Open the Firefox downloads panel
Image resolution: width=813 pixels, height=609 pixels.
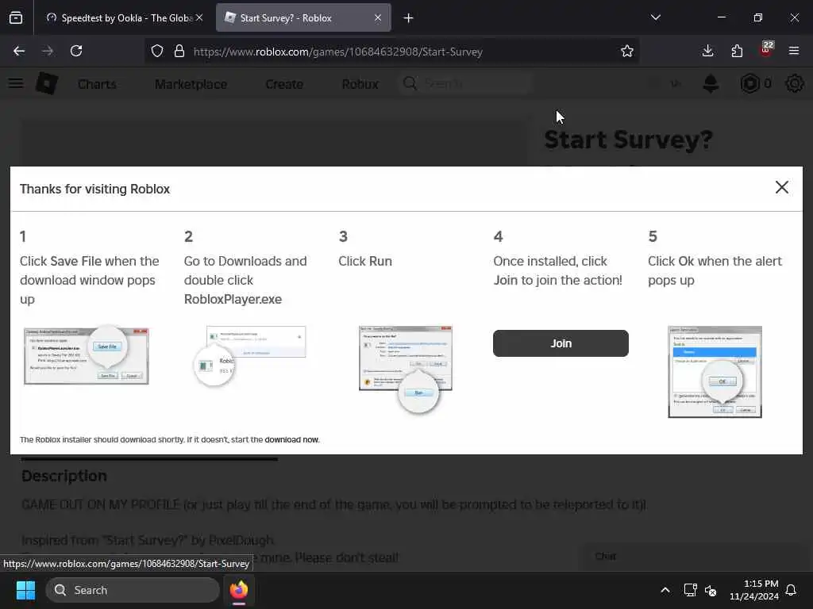point(707,51)
